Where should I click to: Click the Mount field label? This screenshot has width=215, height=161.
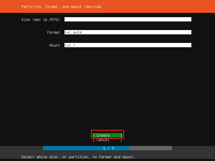(55, 45)
